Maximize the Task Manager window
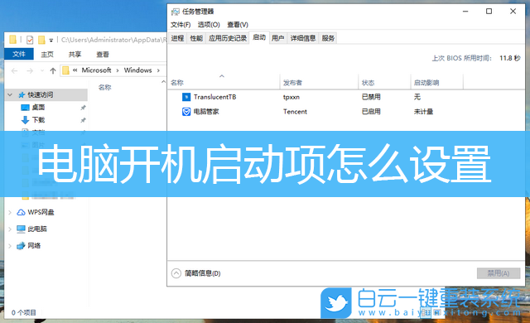Viewport: 530px width, 323px height. pyautogui.click(x=489, y=12)
